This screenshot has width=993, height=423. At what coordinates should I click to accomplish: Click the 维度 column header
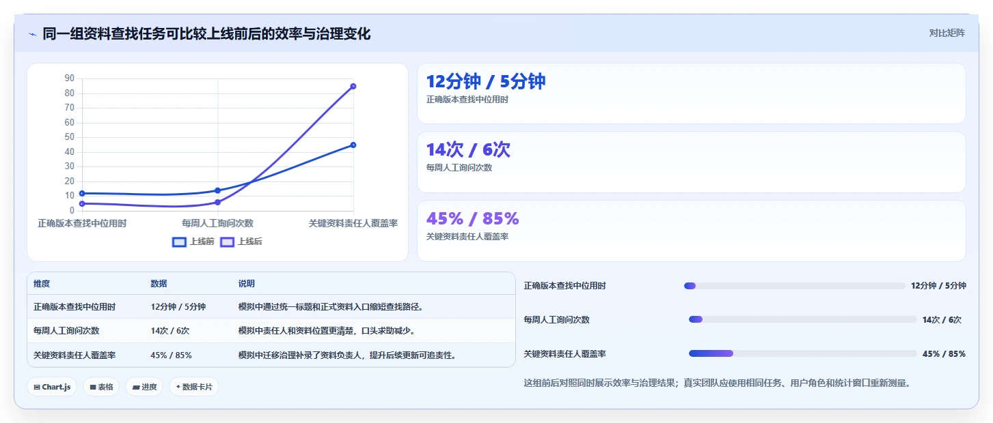[x=42, y=284]
